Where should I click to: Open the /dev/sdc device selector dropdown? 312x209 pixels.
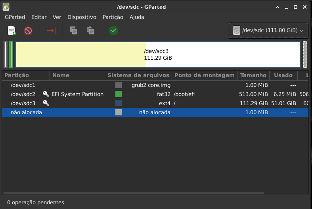coord(268,30)
